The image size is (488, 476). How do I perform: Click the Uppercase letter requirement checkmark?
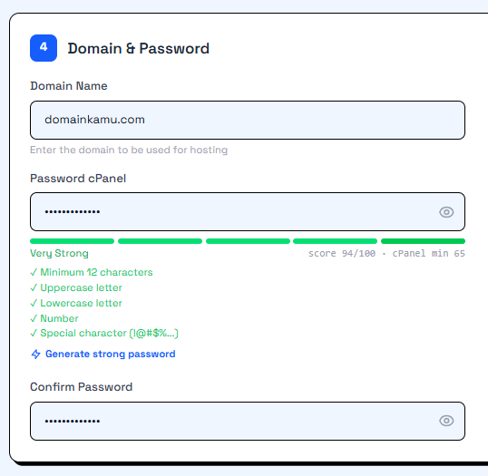pyautogui.click(x=34, y=287)
